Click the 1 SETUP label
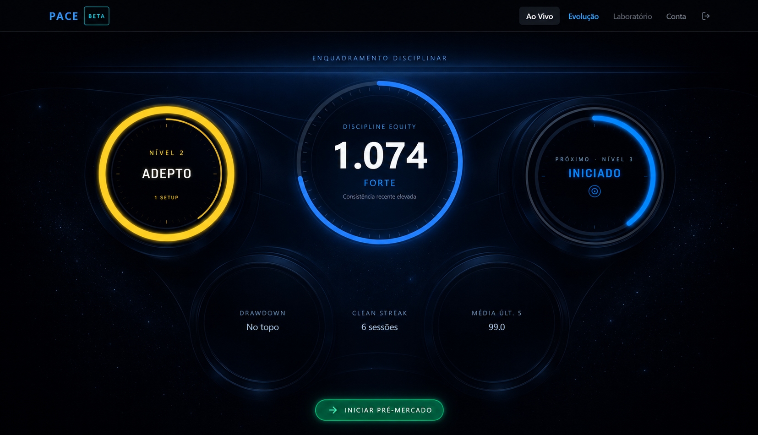Screen dimensions: 758x435 [167, 198]
